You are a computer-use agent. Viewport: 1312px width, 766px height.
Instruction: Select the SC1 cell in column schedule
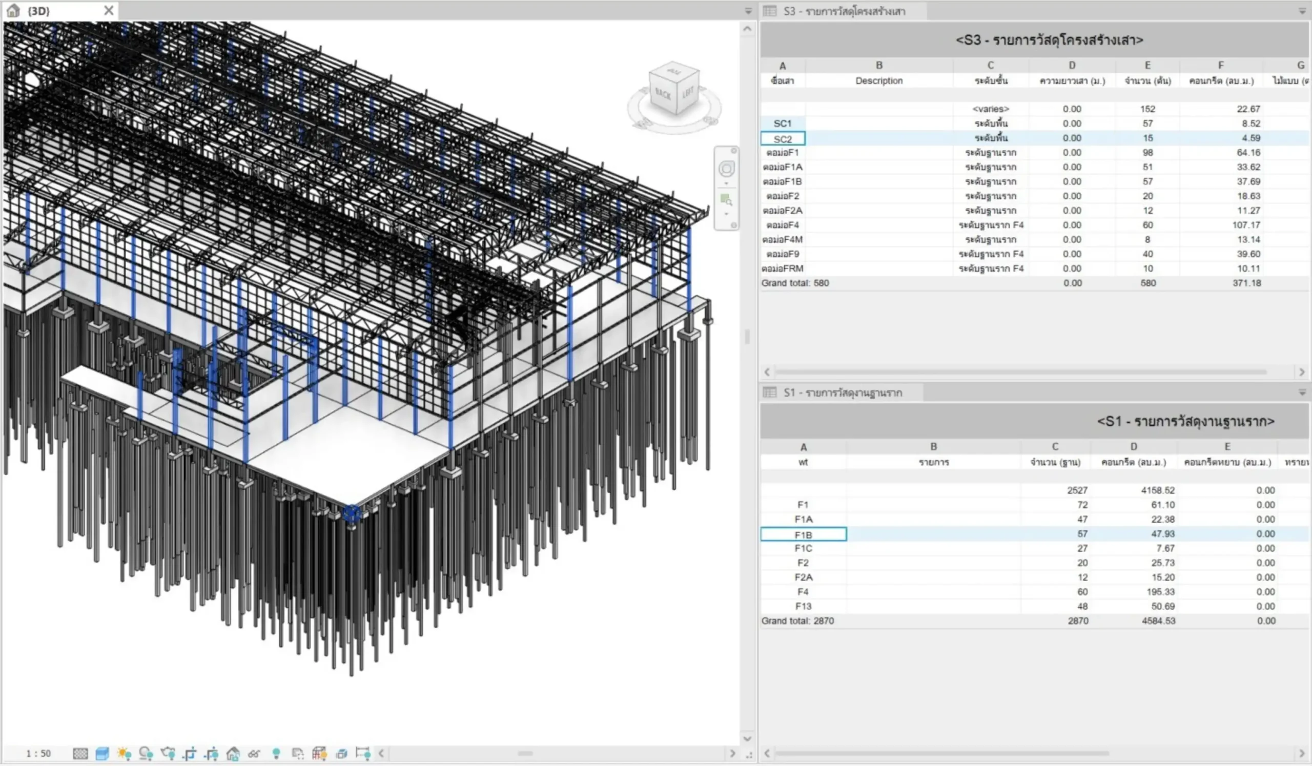tap(783, 123)
